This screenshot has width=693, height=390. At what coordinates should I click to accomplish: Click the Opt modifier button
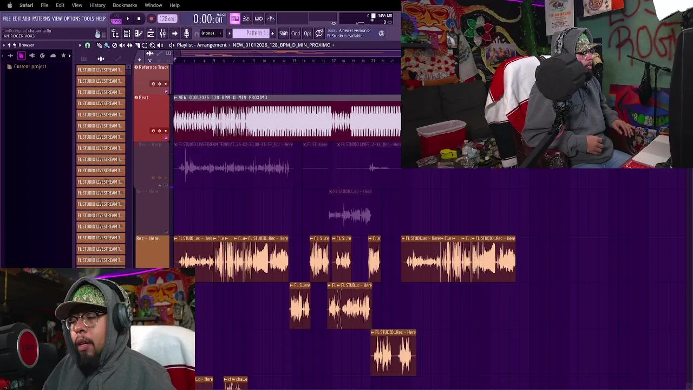308,33
